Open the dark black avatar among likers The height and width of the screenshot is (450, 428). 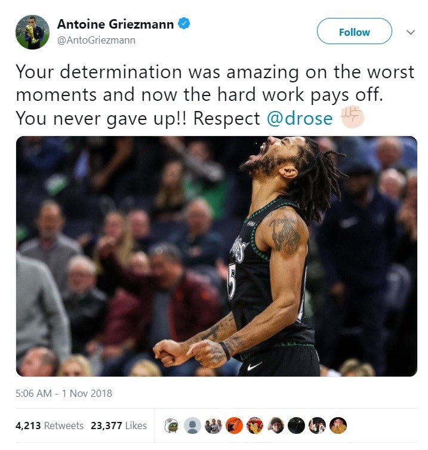[x=297, y=426]
